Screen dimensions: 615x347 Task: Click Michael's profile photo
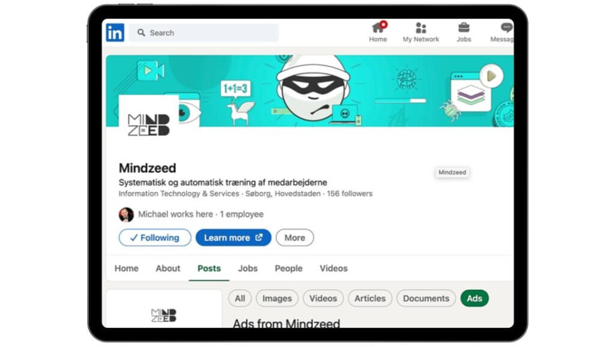pyautogui.click(x=126, y=214)
